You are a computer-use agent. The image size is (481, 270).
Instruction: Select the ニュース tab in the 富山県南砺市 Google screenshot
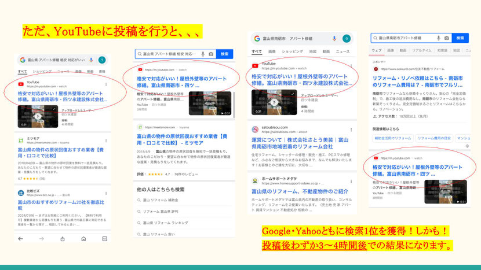coord(342,51)
